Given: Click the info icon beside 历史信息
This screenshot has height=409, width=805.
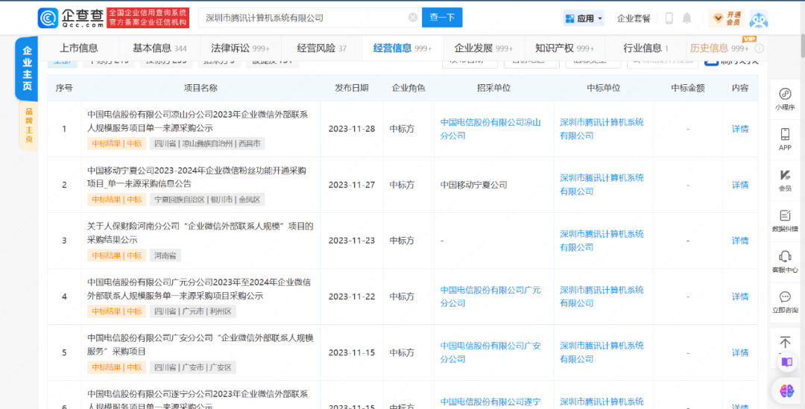Looking at the screenshot, I should (x=760, y=48).
